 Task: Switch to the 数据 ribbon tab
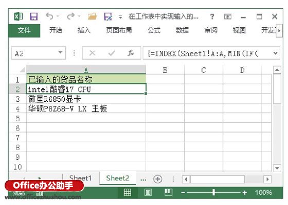pos(183,30)
